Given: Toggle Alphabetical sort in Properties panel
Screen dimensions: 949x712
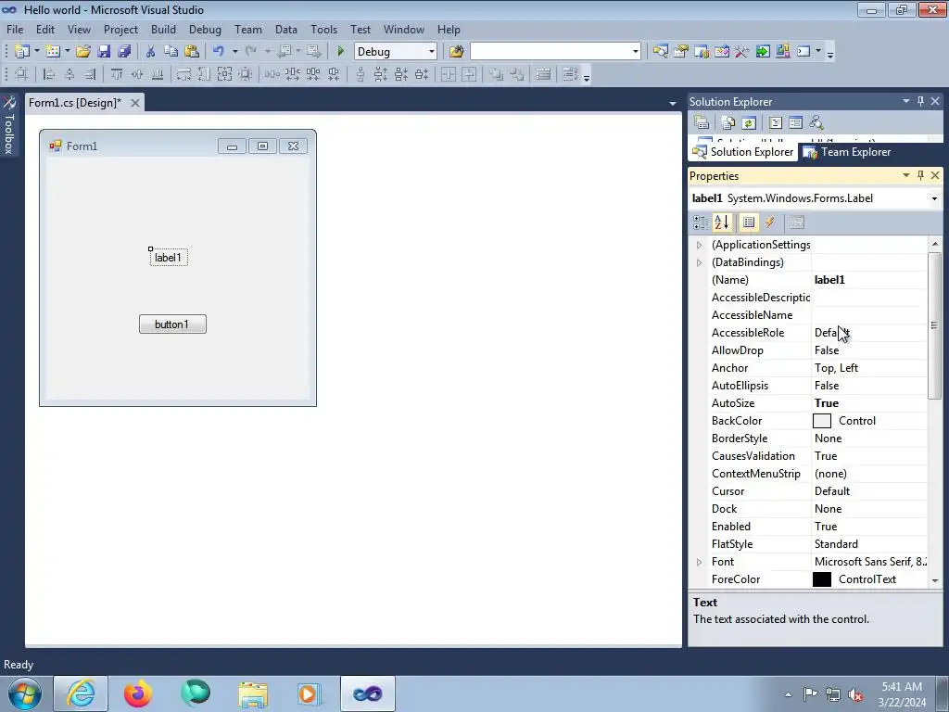Looking at the screenshot, I should 722,222.
